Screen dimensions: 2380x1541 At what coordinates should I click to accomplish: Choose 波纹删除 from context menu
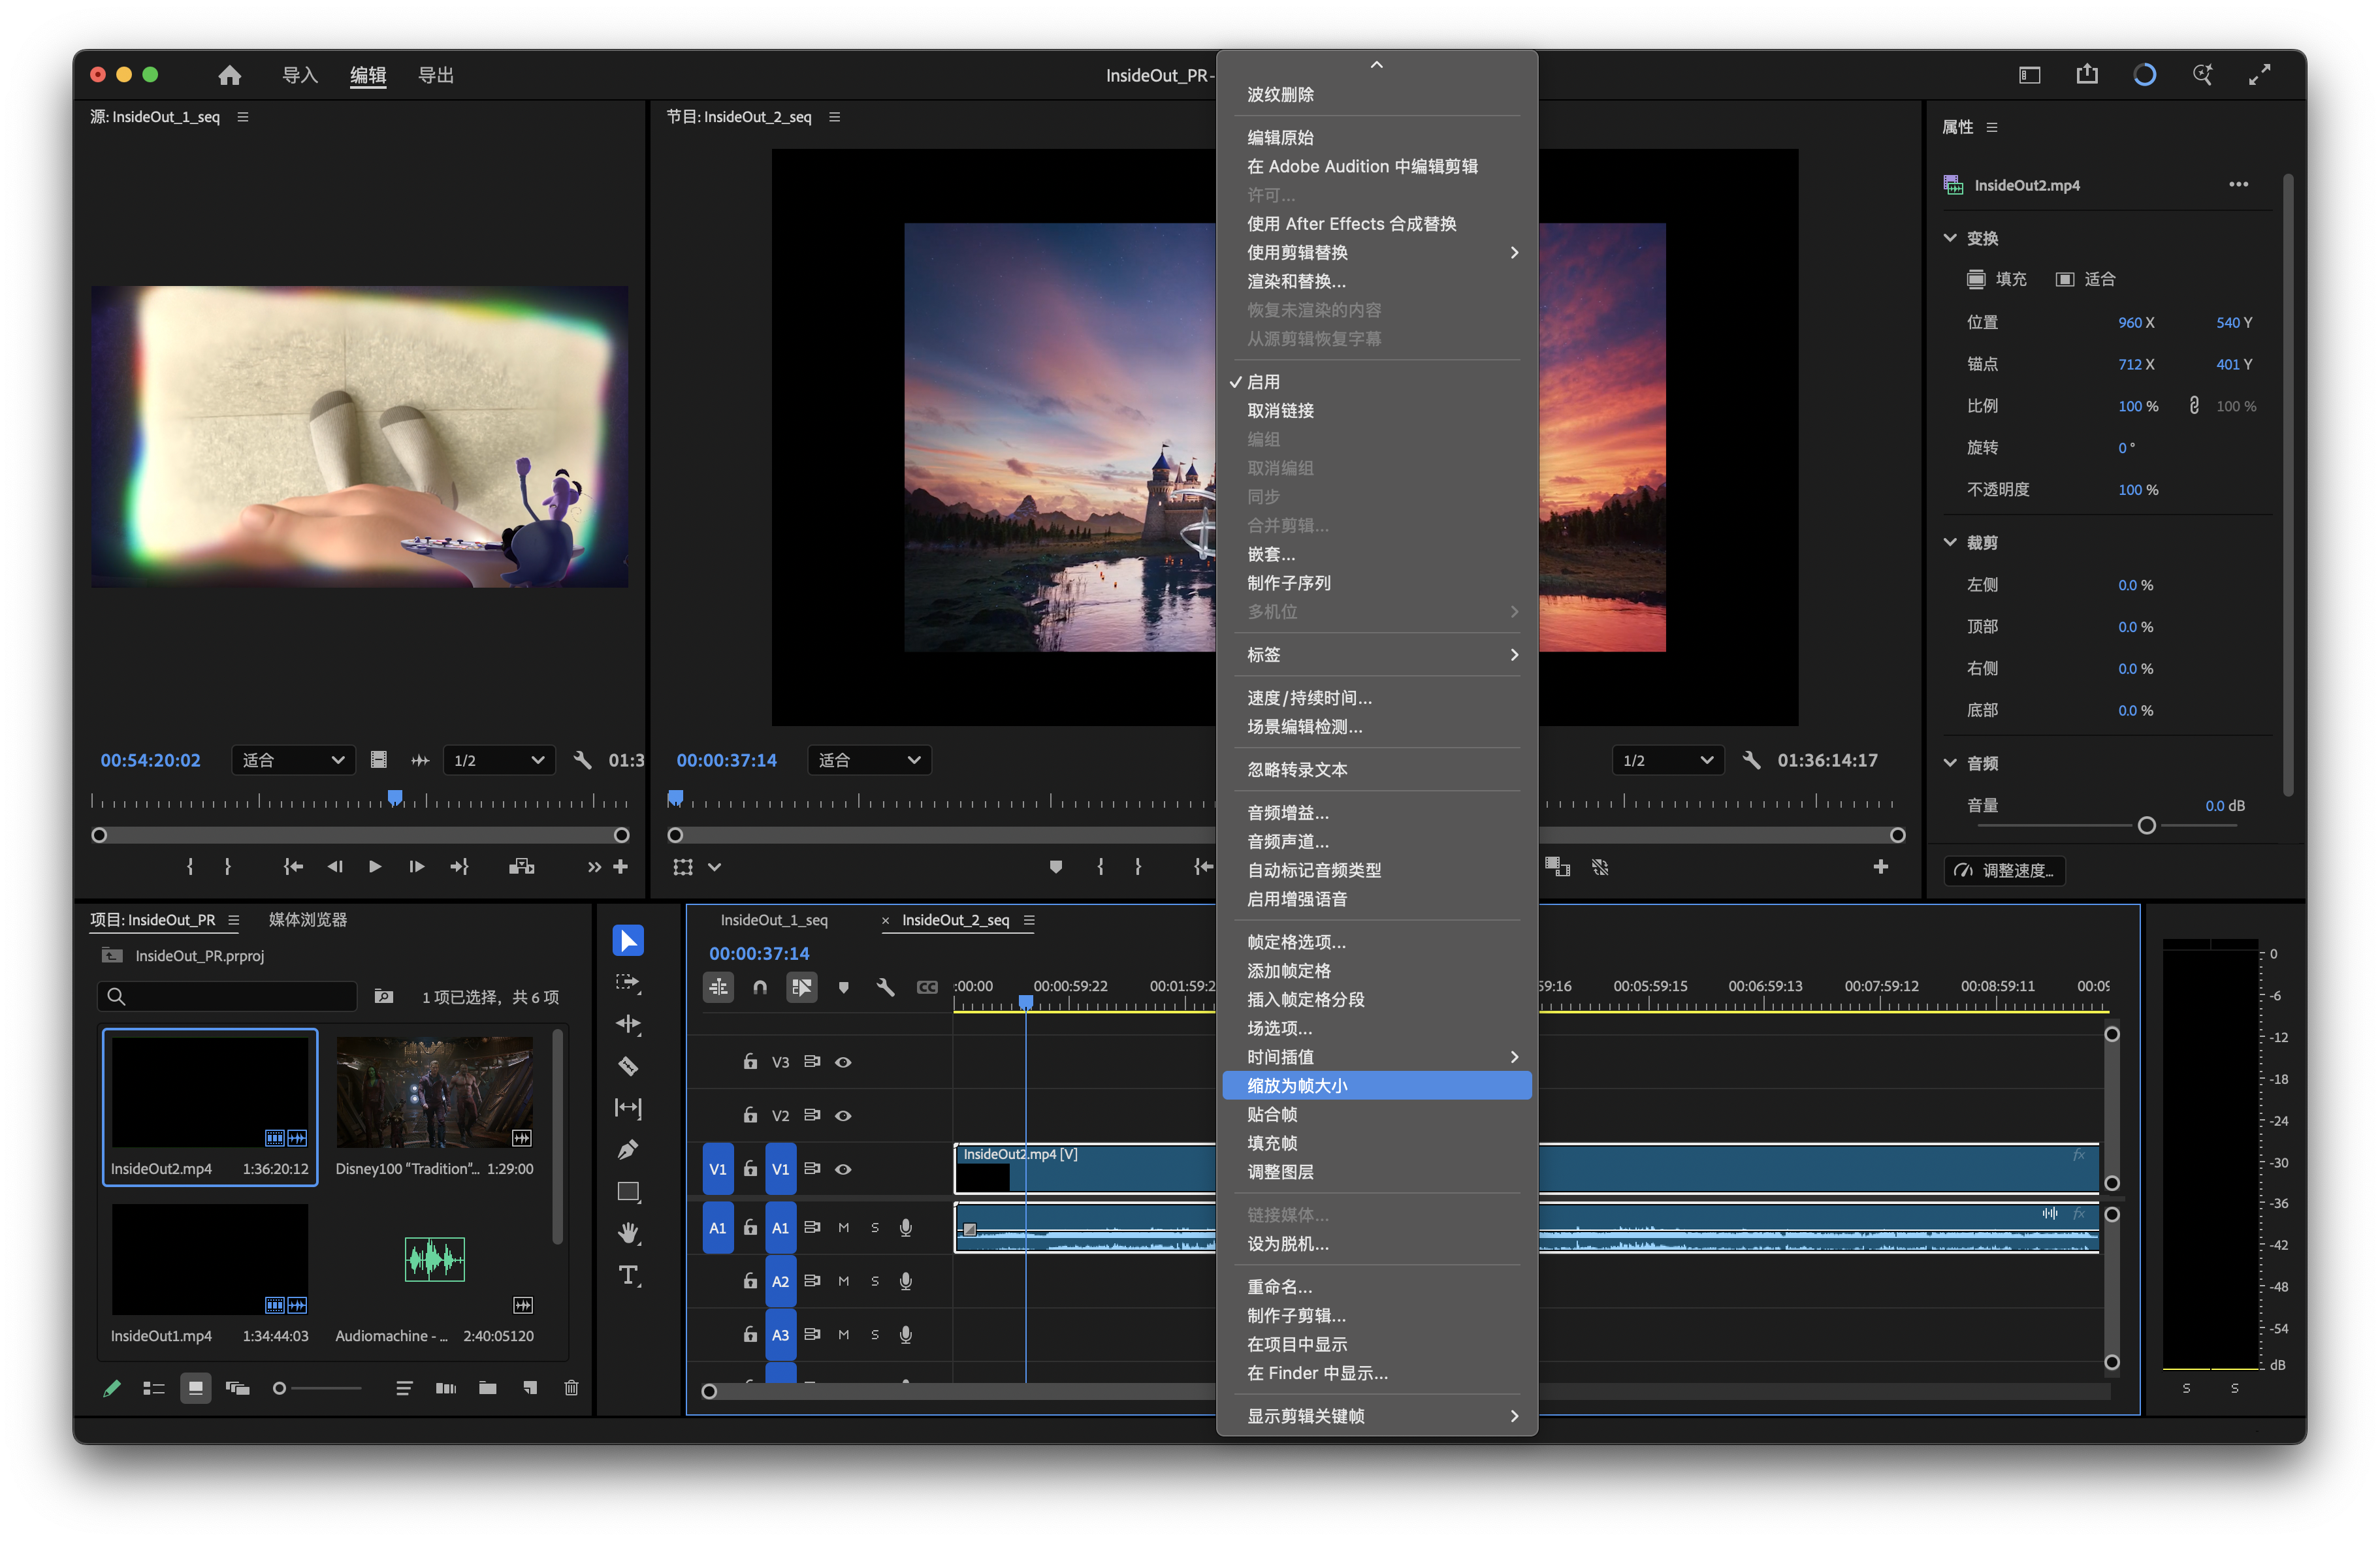click(x=1376, y=94)
